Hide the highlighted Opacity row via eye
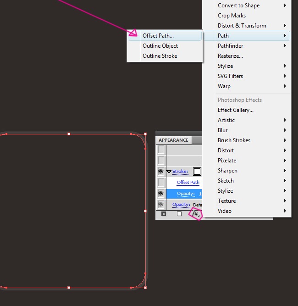 click(161, 194)
